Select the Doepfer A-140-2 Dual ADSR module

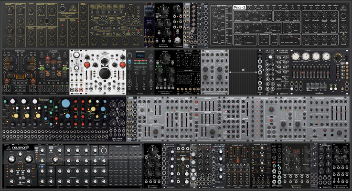point(205,165)
